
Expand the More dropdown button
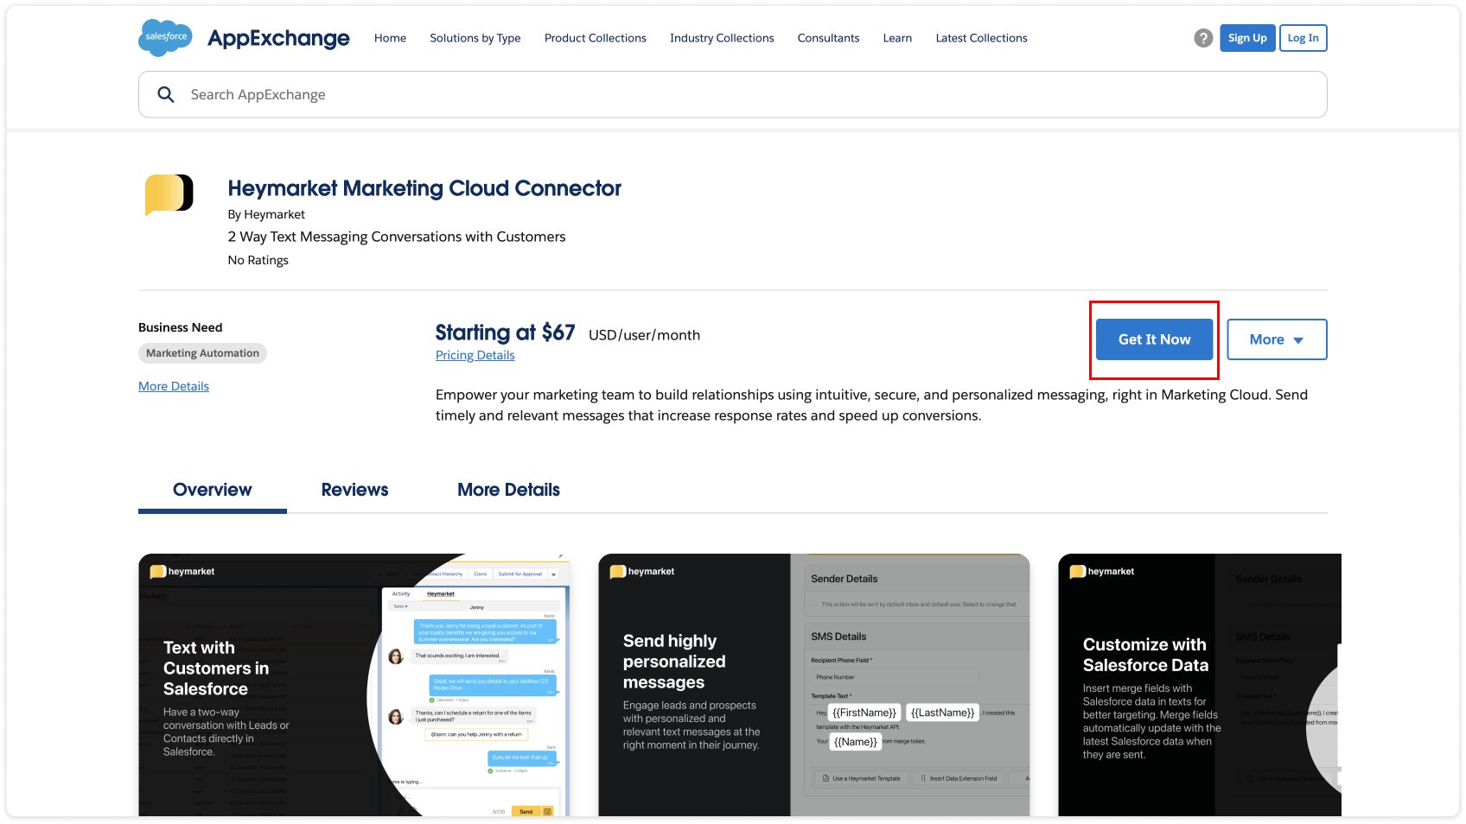point(1277,339)
